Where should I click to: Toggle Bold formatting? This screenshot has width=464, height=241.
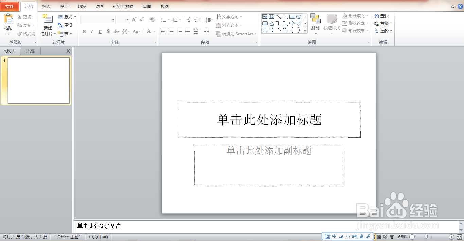click(84, 32)
